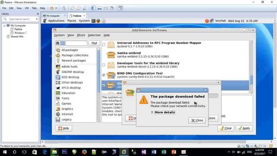The image size is (277, 156).
Task: Open Visual Studio from the taskbar
Action: (144, 152)
